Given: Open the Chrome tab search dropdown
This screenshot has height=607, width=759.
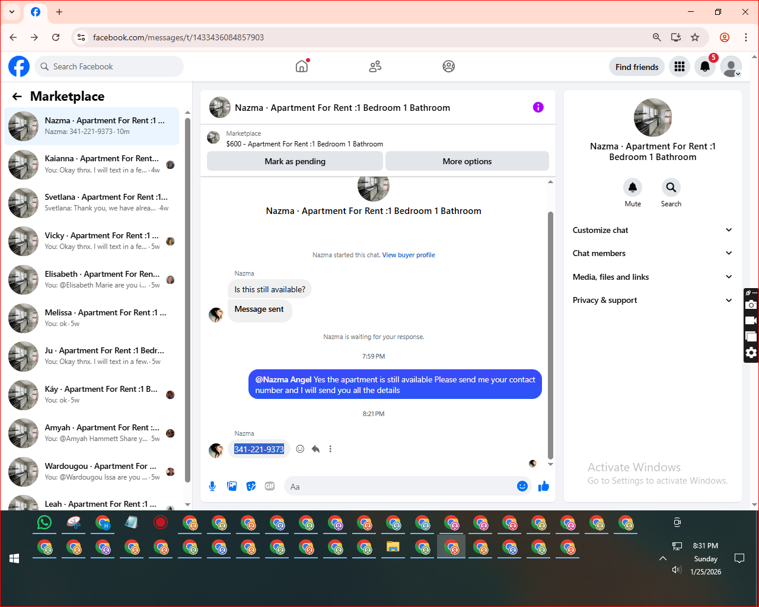Looking at the screenshot, I should (x=12, y=12).
